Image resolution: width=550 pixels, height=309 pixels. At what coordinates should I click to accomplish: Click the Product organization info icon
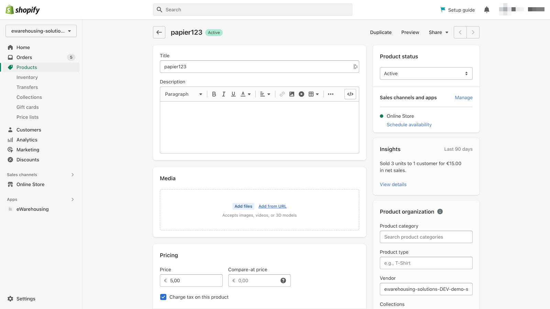[440, 211]
